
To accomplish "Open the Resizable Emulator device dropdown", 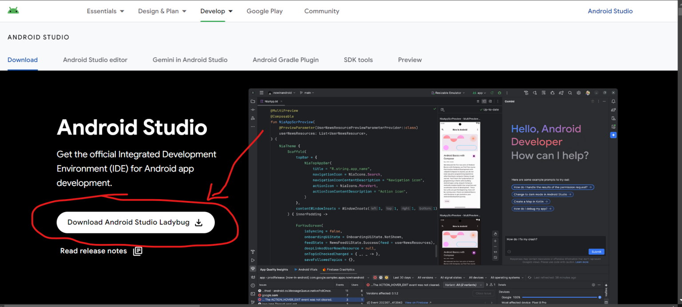I will click(x=448, y=93).
